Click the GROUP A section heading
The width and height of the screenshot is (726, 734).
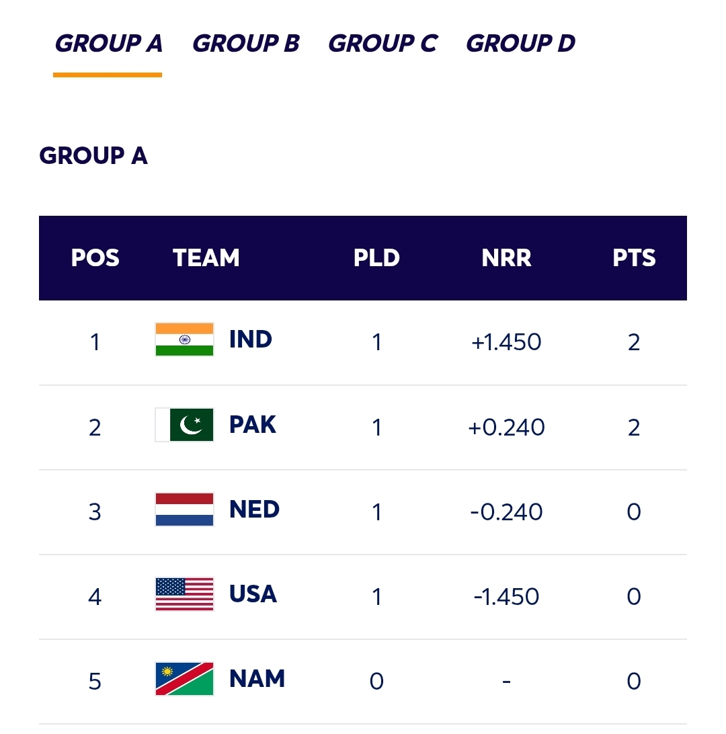94,156
